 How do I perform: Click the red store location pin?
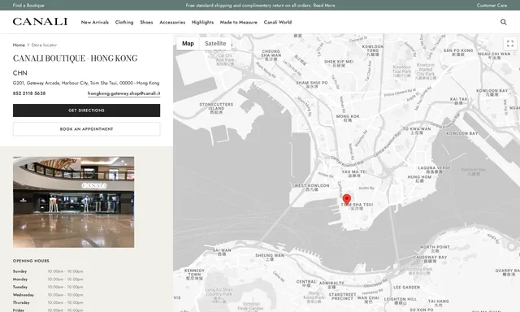(x=347, y=199)
